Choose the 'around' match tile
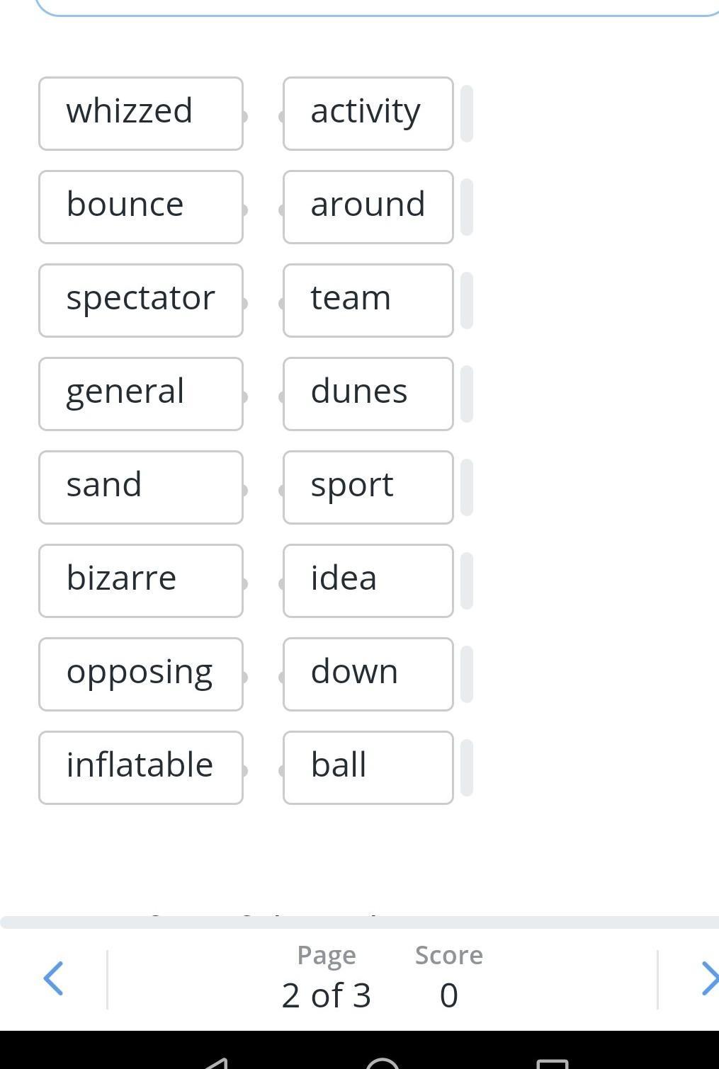This screenshot has height=1069, width=719. coord(368,207)
